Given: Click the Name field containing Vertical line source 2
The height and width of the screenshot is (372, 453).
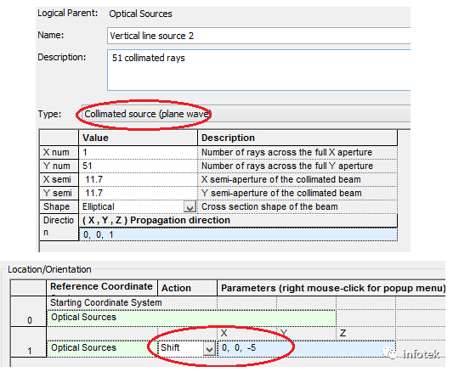Looking at the screenshot, I should pos(258,36).
